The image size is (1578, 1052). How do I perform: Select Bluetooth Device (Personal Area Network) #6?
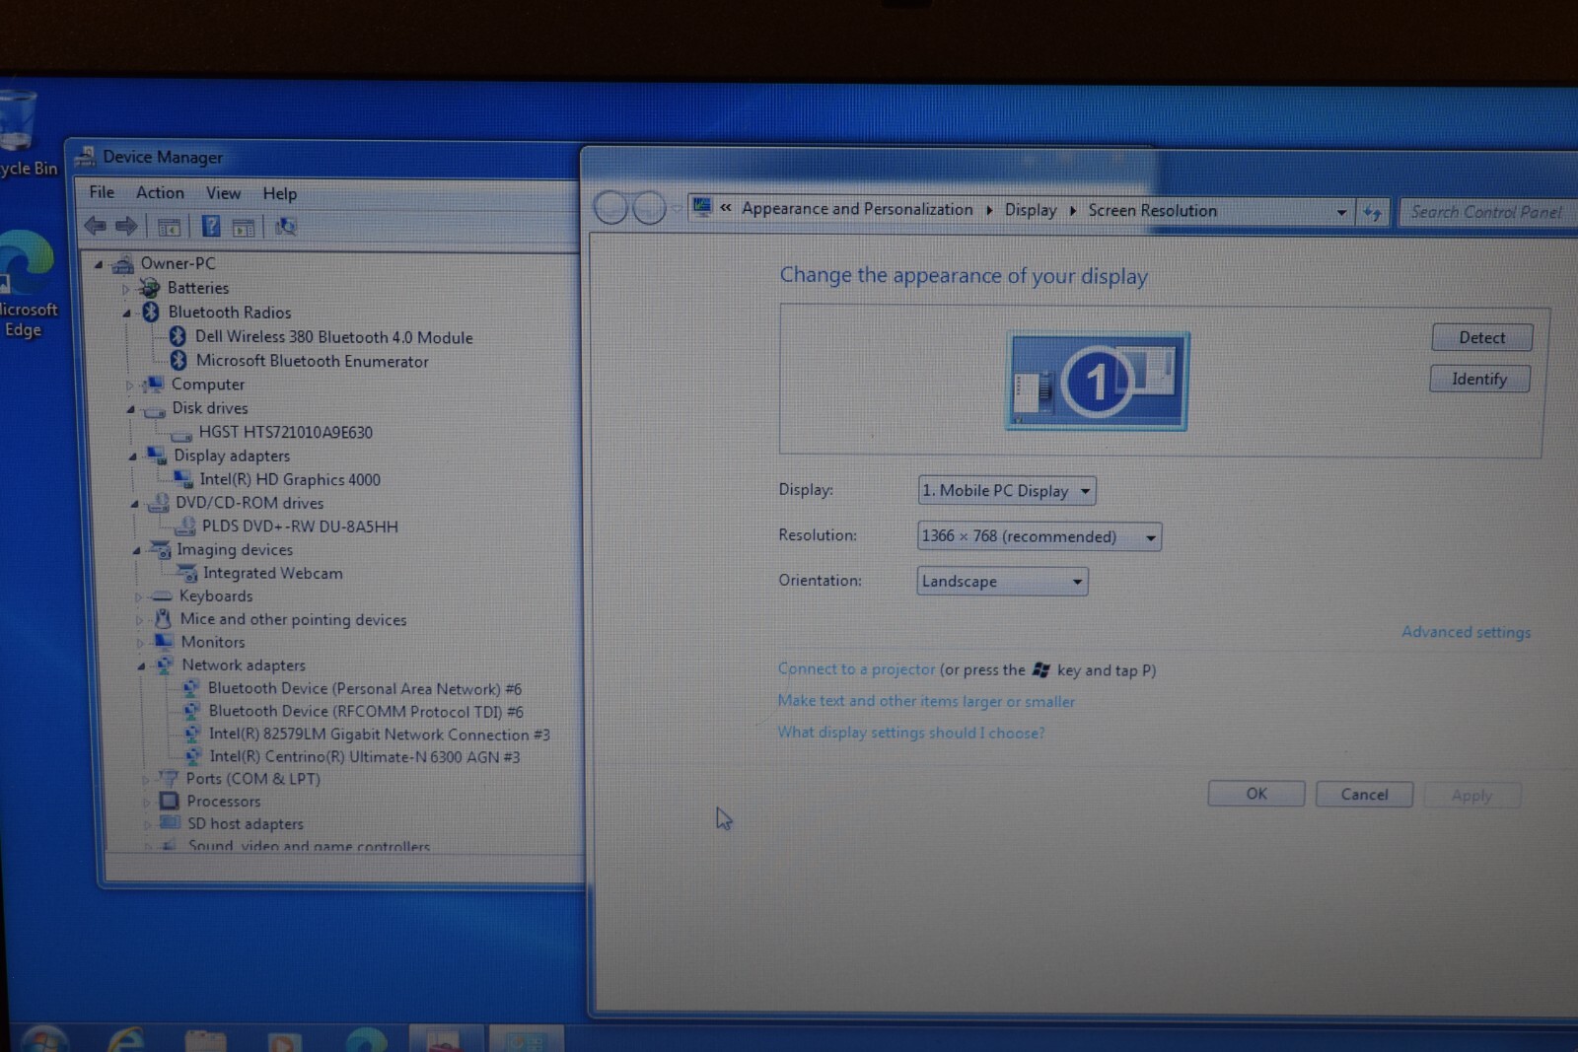click(364, 688)
